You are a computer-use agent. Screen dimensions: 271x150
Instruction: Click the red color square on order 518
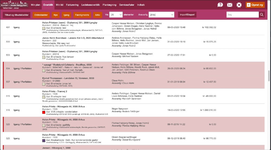pyautogui.click(x=44, y=112)
